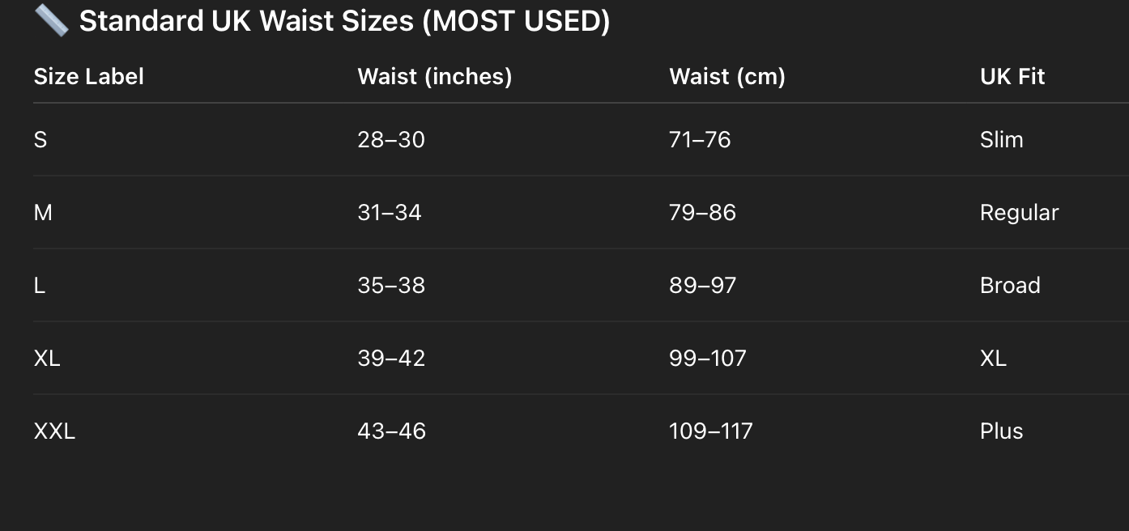
Task: Select the Size Label column header
Action: [x=89, y=77]
